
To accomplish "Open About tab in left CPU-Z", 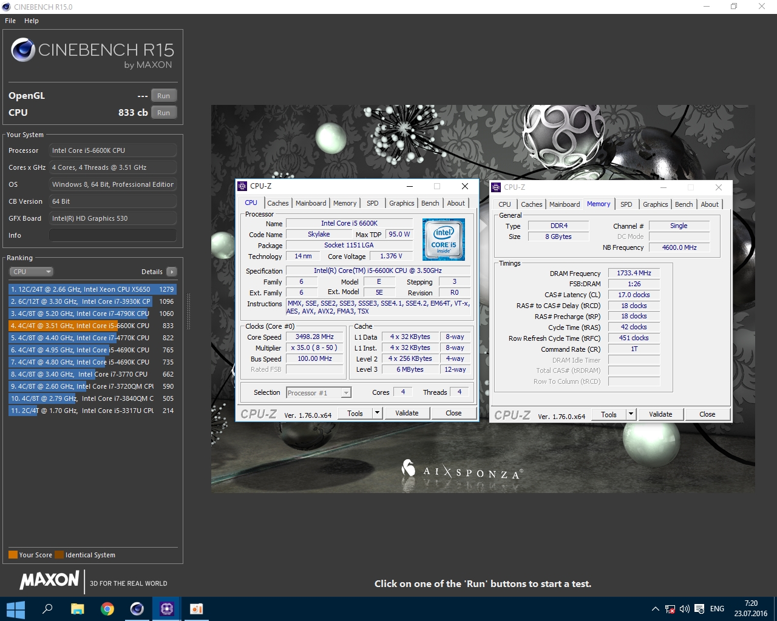I will [456, 203].
